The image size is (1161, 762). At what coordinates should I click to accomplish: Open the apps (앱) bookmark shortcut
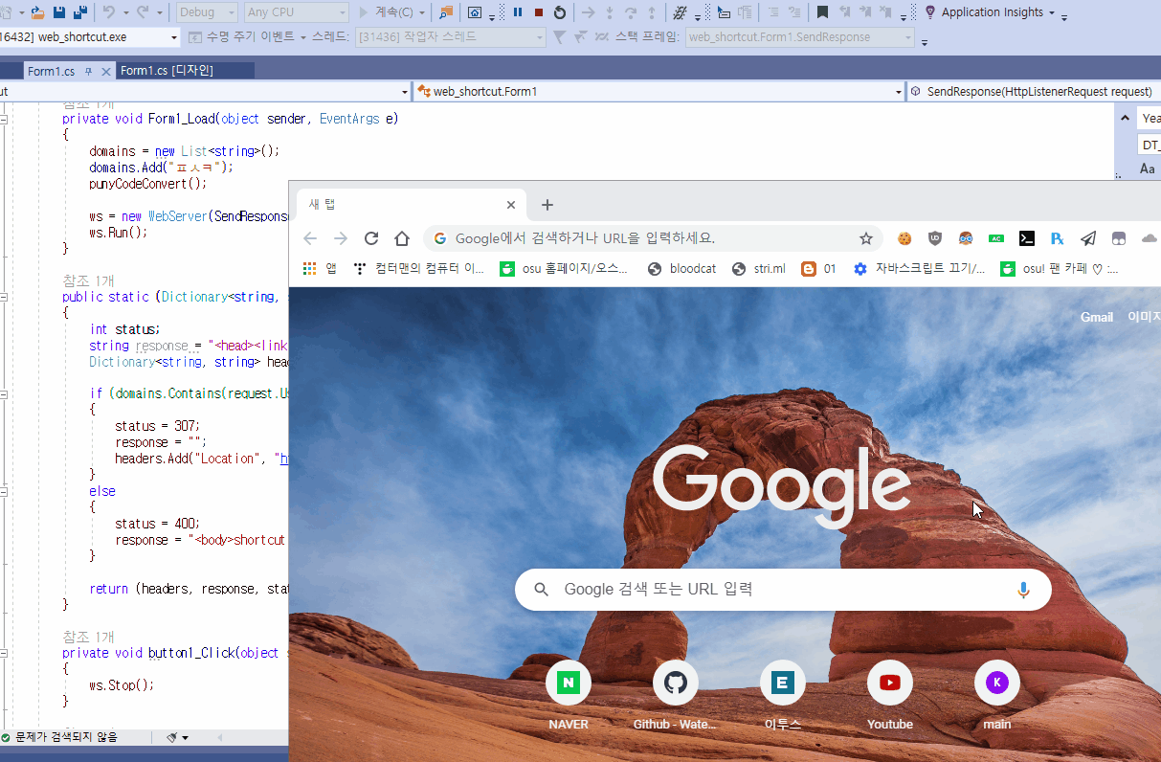click(x=320, y=269)
